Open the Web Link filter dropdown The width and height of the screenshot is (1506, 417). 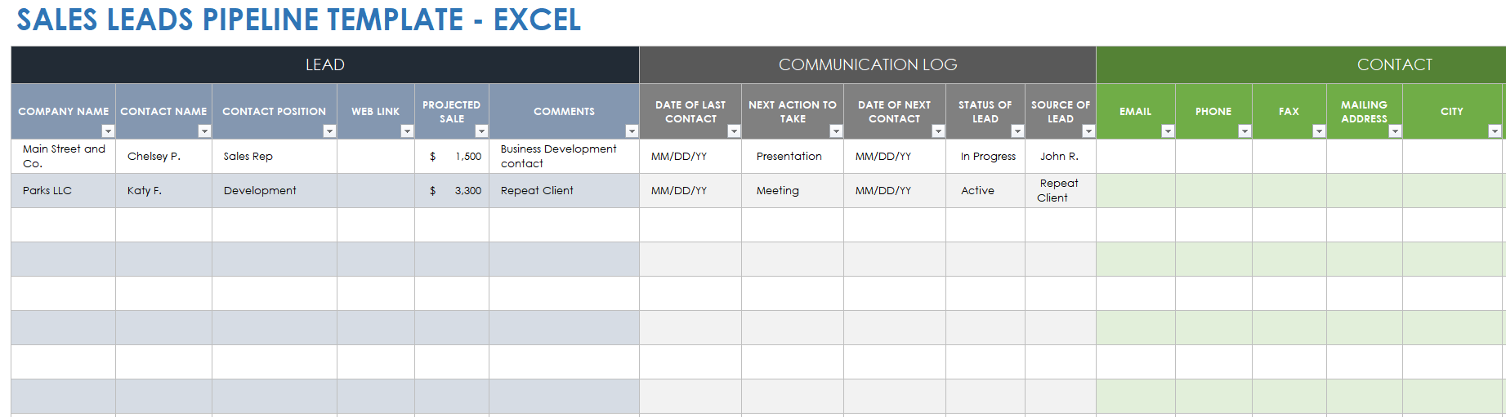(x=407, y=131)
